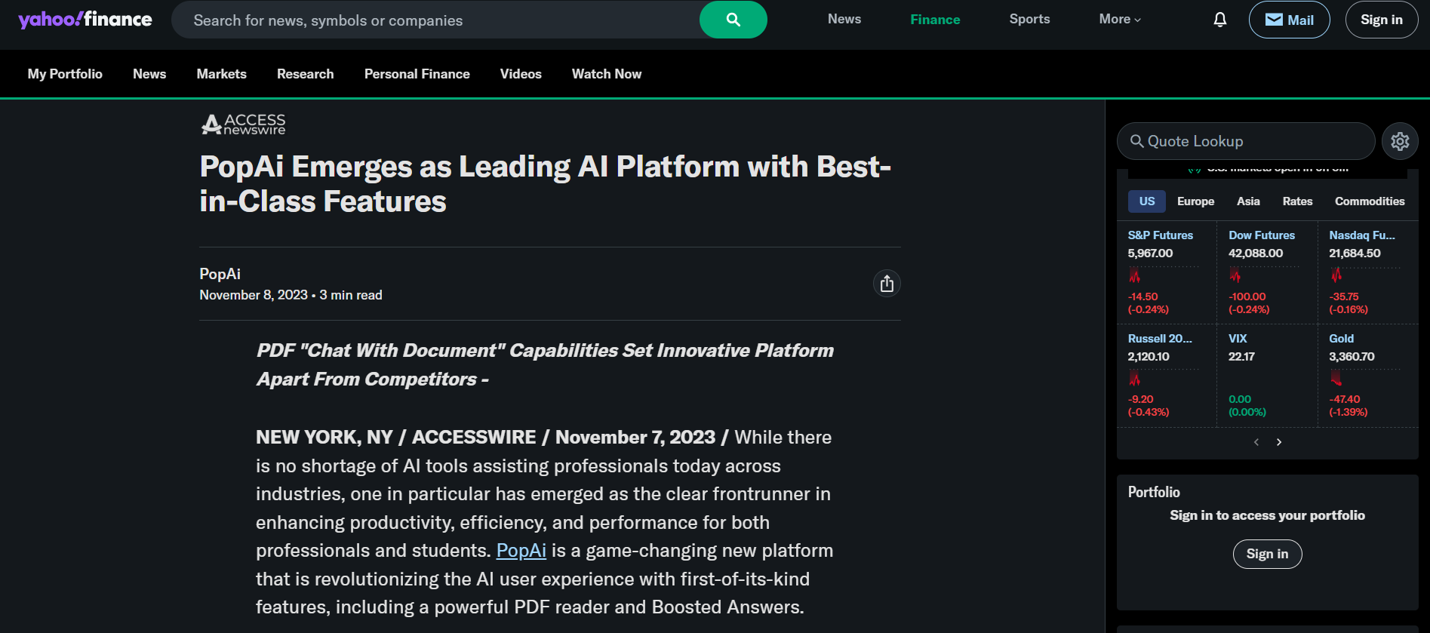Open S&P Futures quote link
1430x633 pixels.
tap(1160, 235)
